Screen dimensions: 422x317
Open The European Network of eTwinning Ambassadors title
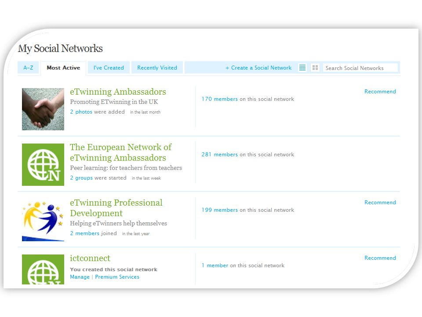point(120,152)
